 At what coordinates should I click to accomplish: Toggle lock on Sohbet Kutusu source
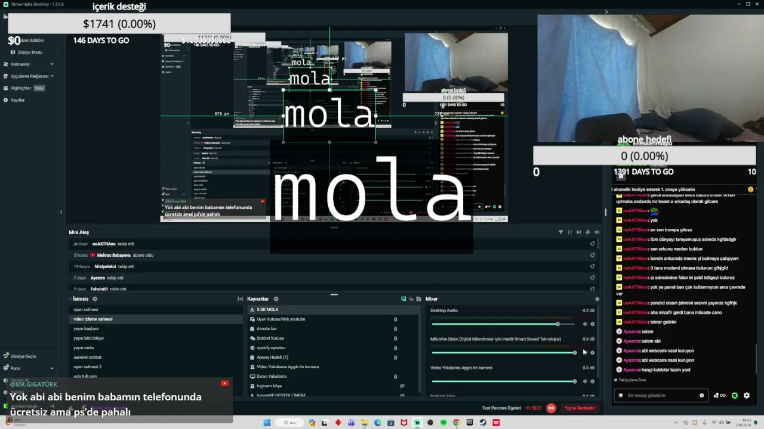[x=395, y=338]
